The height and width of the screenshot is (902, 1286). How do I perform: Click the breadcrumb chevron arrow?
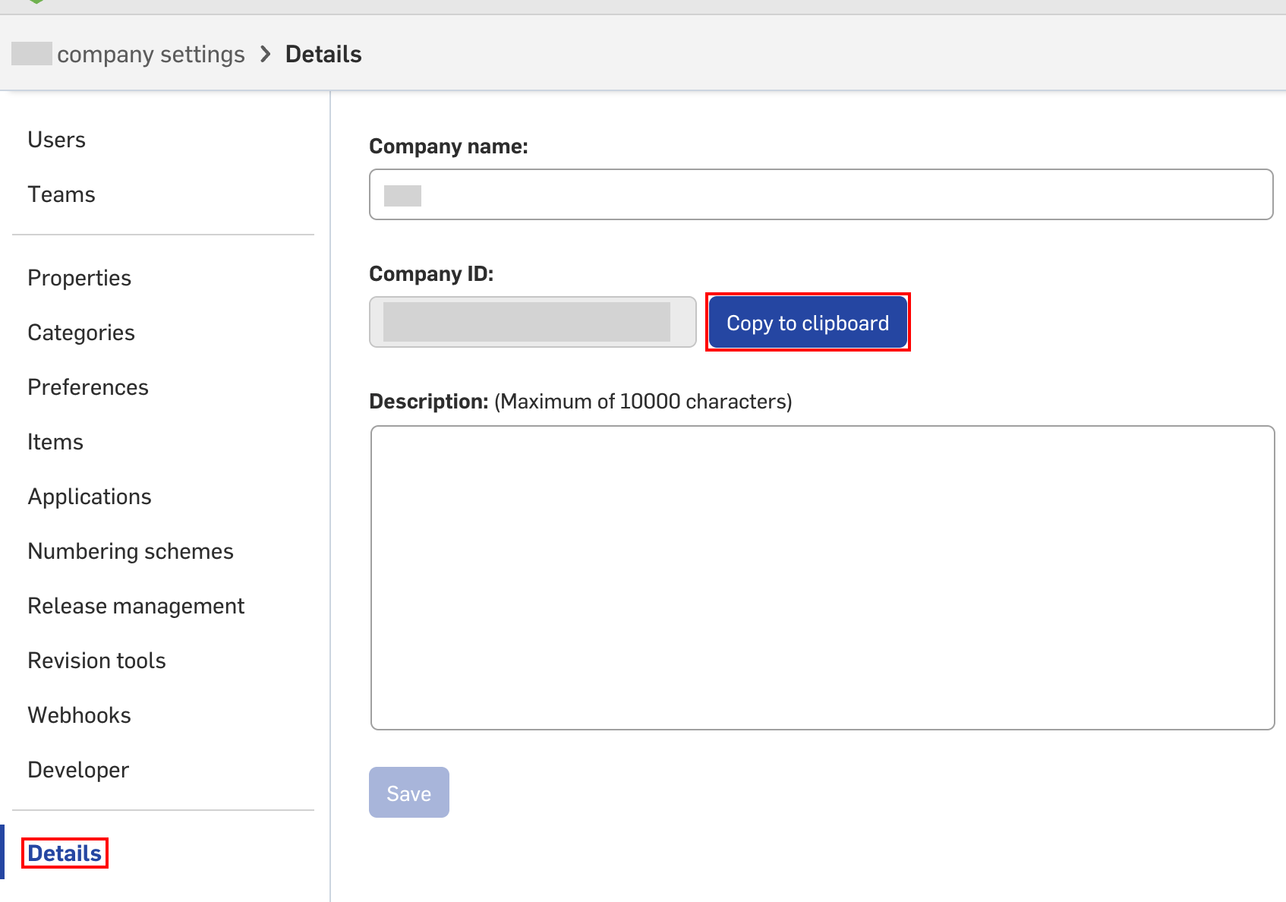[265, 54]
